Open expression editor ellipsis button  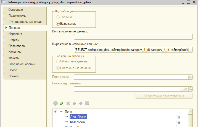(x=191, y=50)
